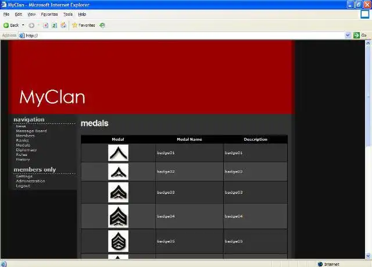The height and width of the screenshot is (267, 372).
Task: Open the Help menu
Action: [82, 14]
